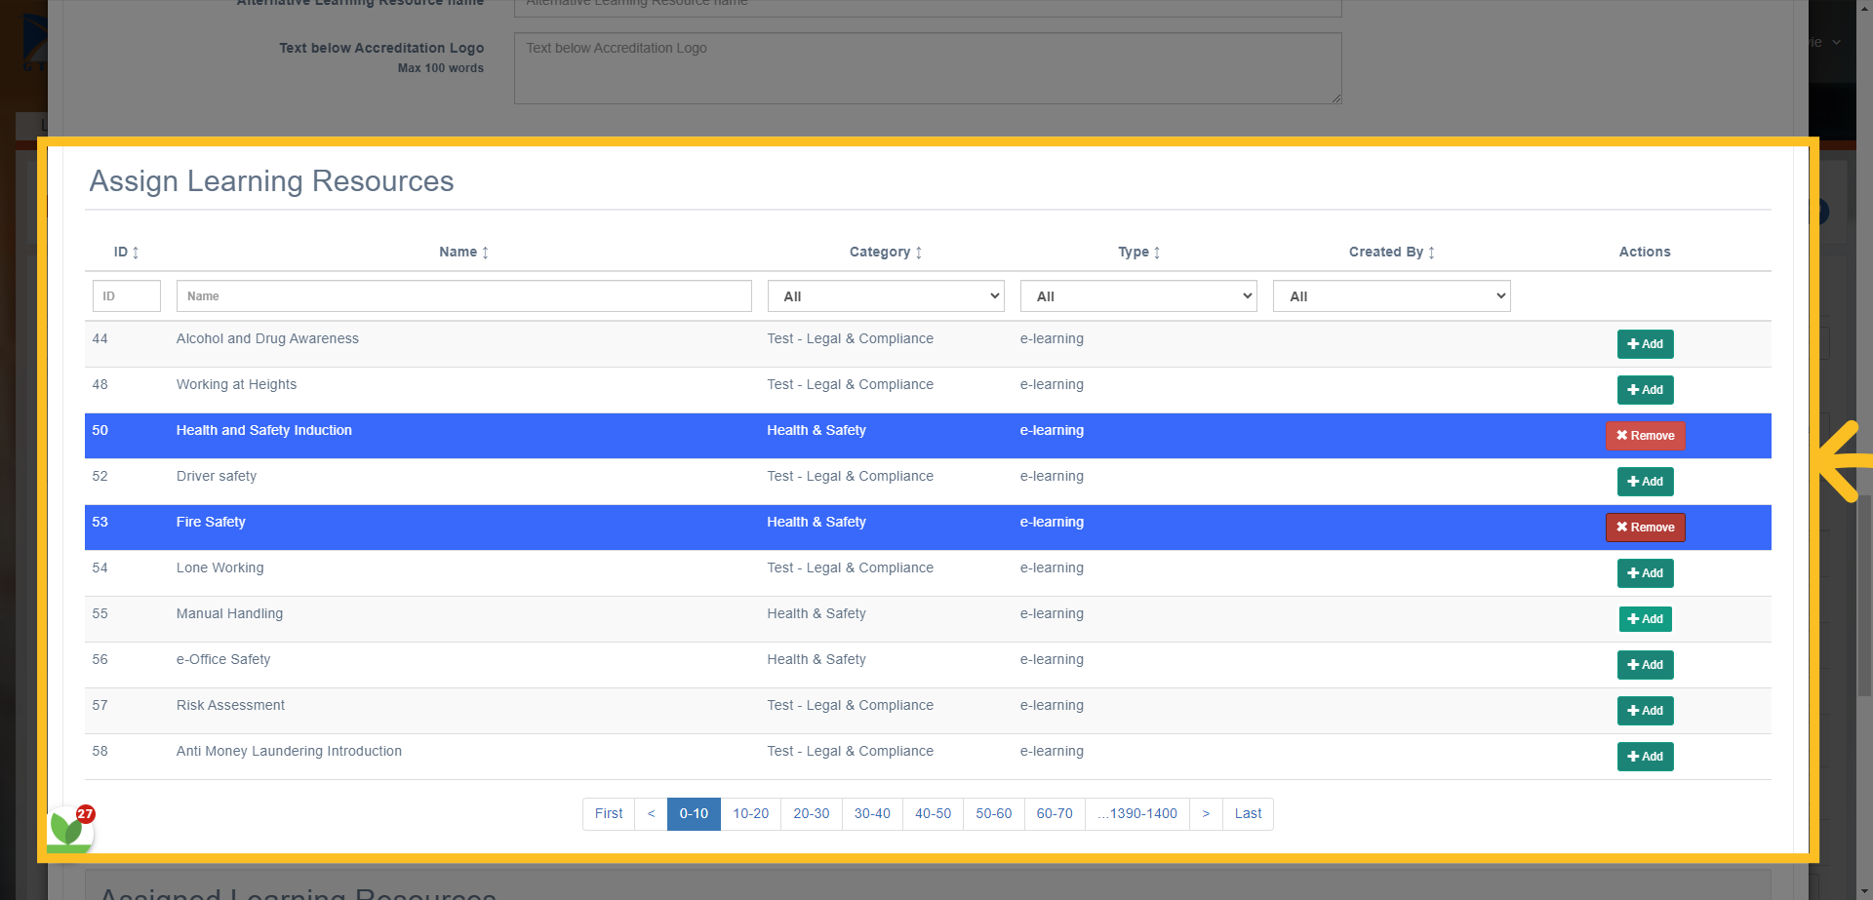Sort table by Category column
This screenshot has width=1873, height=900.
tap(885, 253)
